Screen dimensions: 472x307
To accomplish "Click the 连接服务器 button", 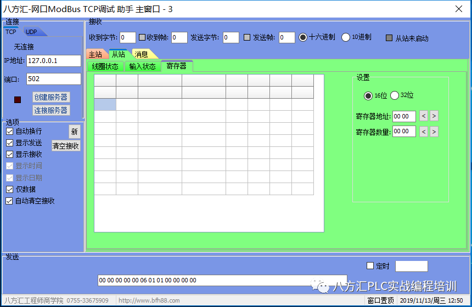I will 51,110.
